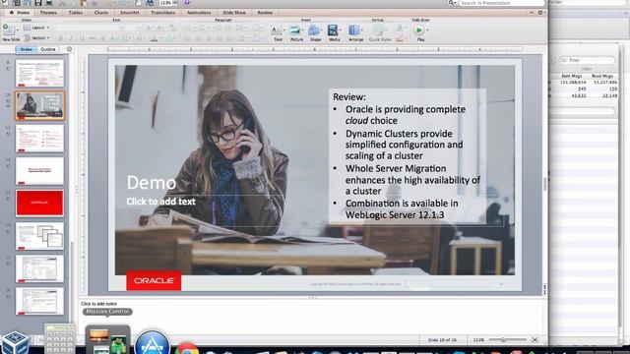Open the Media insert tool
Viewport: 630px width, 354px height.
(334, 32)
